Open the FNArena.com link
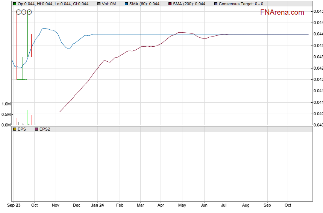323x213 pixels. (x=282, y=12)
